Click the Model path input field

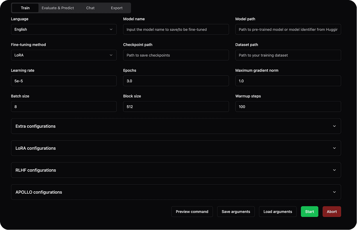[288, 29]
